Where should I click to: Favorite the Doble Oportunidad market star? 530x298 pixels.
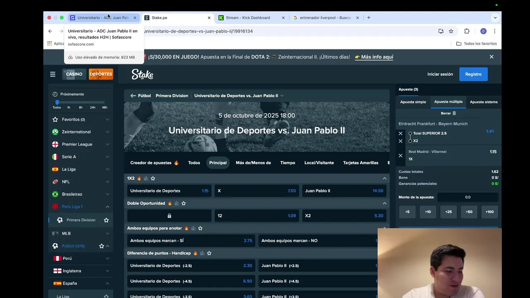tap(183, 203)
